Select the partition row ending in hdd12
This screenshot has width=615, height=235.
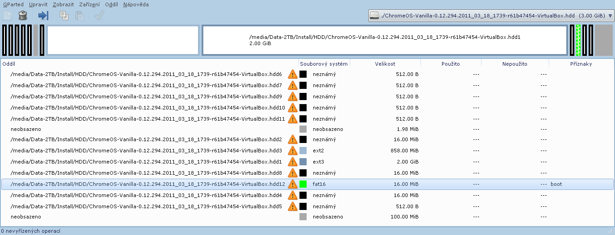307,184
